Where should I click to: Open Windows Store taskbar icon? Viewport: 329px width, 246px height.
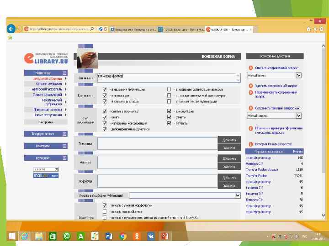(x=53, y=236)
